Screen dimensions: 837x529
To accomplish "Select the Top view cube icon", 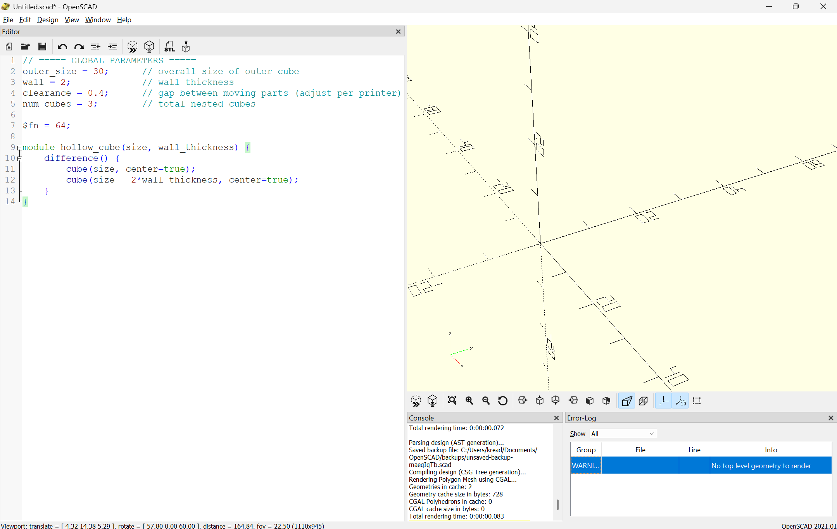I will [x=540, y=400].
